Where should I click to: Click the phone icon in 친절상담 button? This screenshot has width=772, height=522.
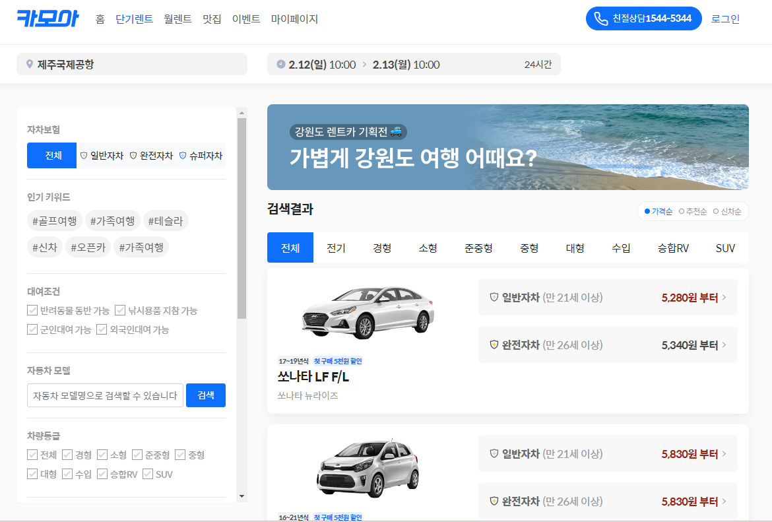click(600, 18)
